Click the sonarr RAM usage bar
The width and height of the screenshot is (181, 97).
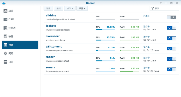(x=129, y=71)
